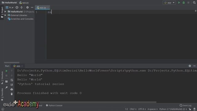The height and width of the screenshot is (111, 197).
Task: Change 4 spaces indent setting
Action: click(x=152, y=109)
